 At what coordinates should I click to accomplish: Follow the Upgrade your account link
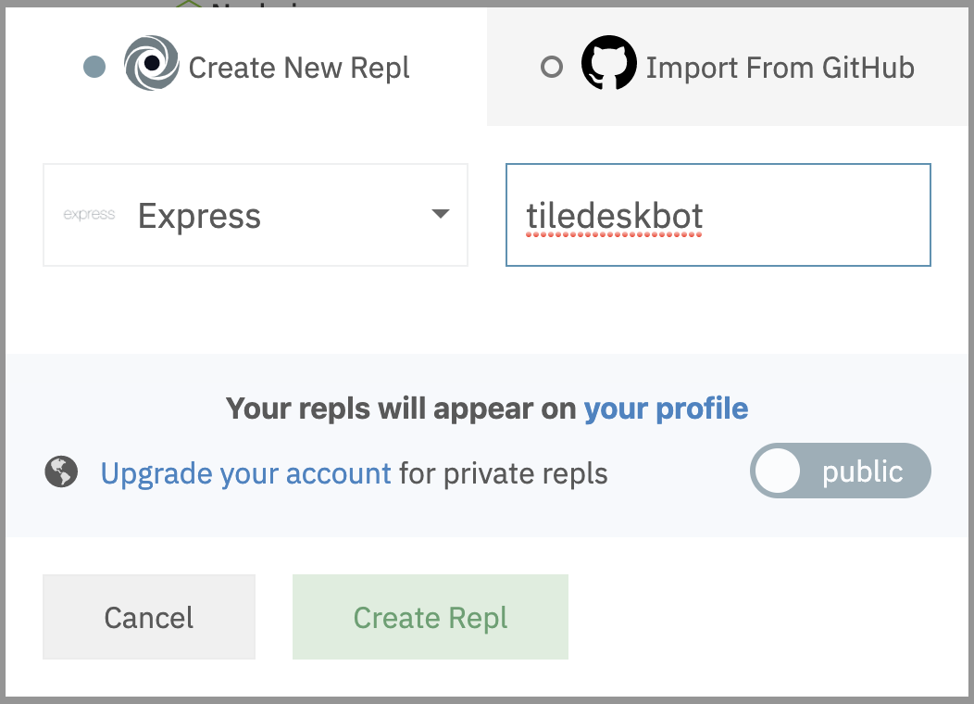pos(245,473)
